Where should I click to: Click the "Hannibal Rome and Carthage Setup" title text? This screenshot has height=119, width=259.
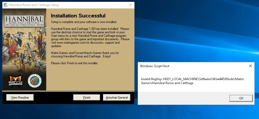(x=34, y=5)
